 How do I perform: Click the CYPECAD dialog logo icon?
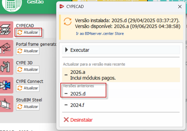(x=62, y=6)
